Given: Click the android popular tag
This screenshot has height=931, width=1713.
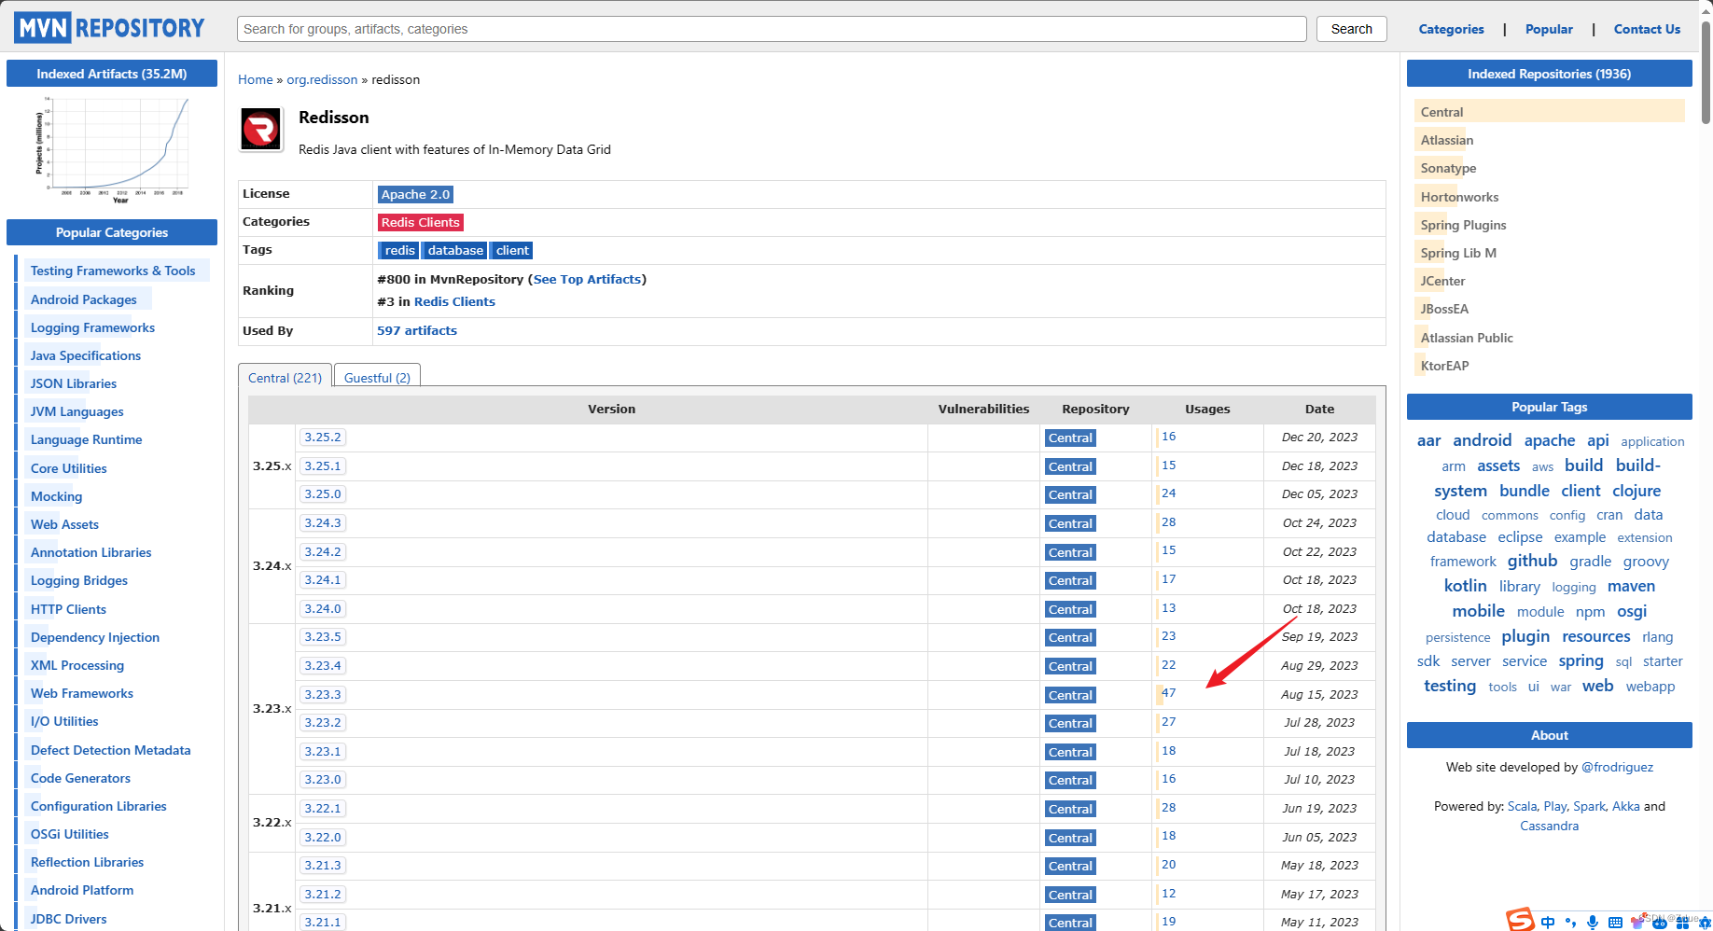Looking at the screenshot, I should (1482, 440).
